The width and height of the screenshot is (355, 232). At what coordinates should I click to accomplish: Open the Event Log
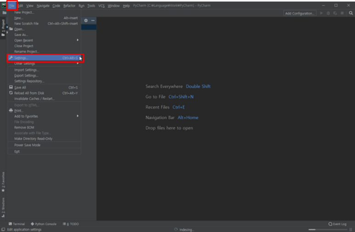338,224
